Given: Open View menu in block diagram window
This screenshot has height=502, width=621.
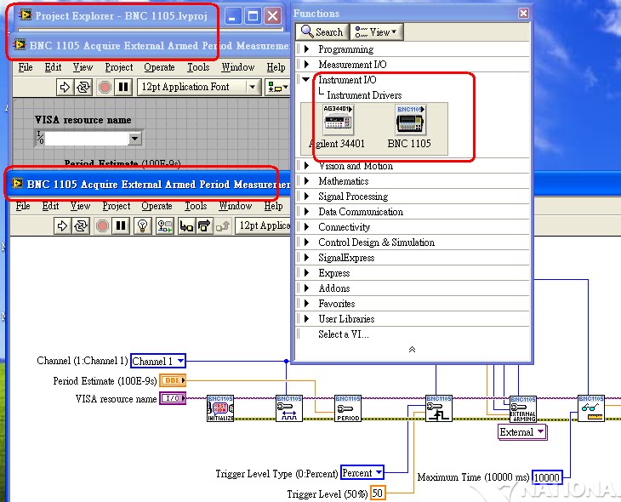Looking at the screenshot, I should (x=81, y=206).
